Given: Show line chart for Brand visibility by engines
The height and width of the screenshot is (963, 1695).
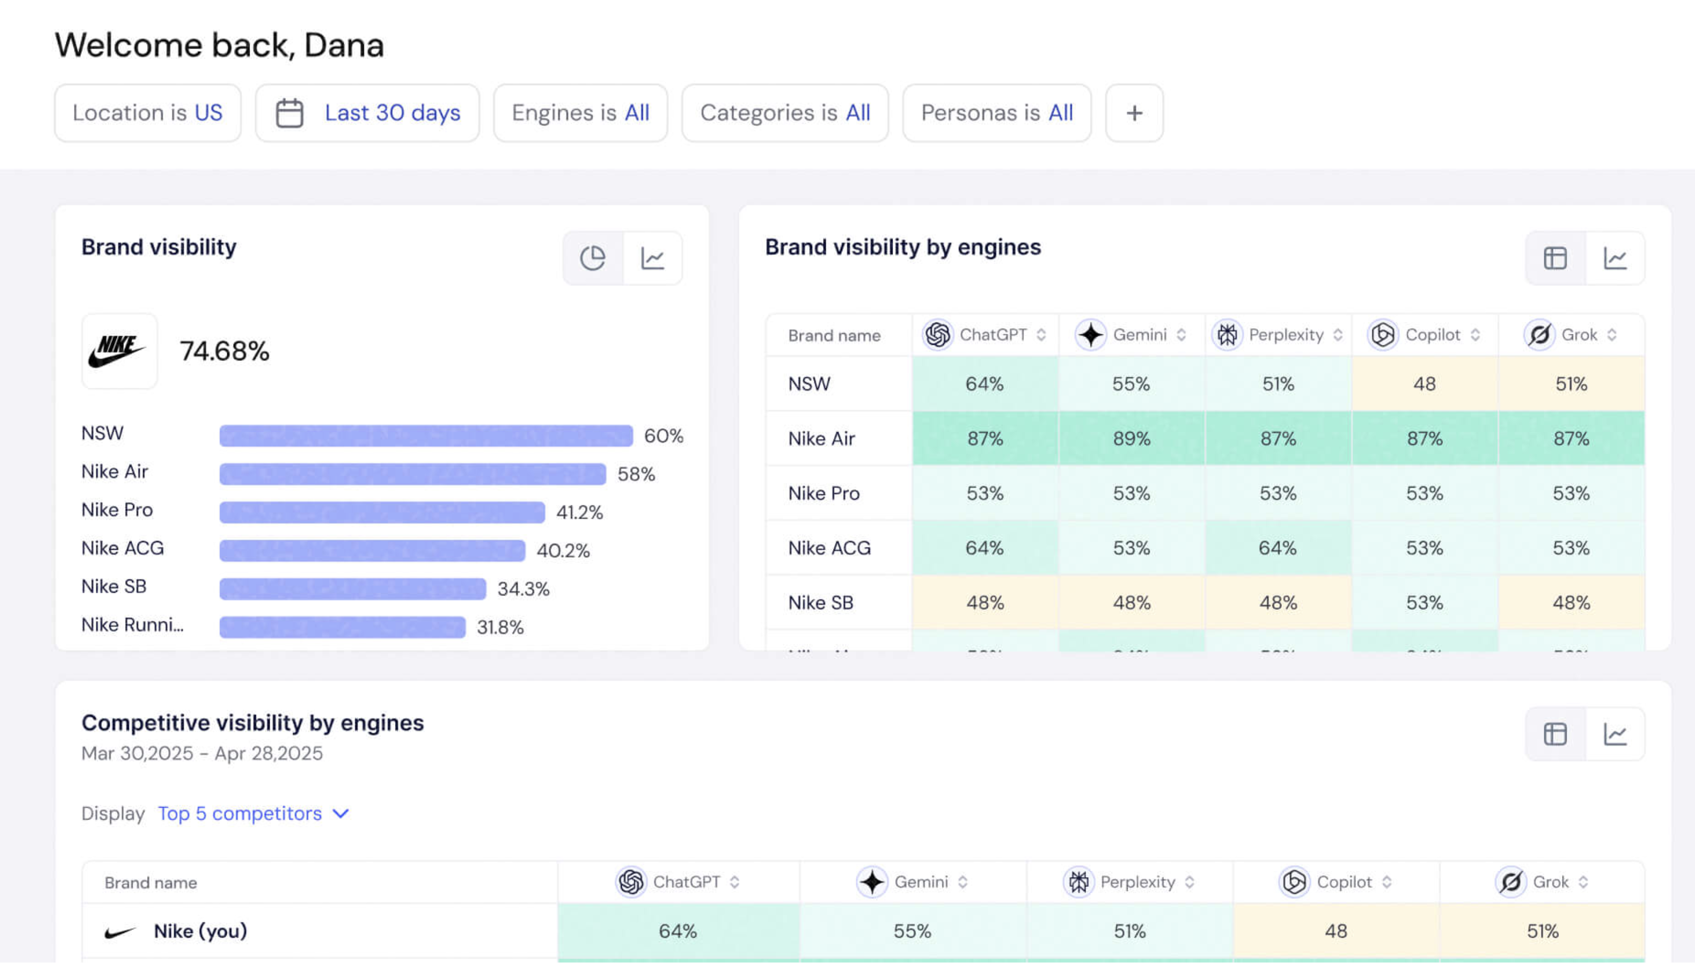Looking at the screenshot, I should pos(1614,258).
